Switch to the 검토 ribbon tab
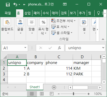This screenshot has height=97, width=107. tap(64, 13)
